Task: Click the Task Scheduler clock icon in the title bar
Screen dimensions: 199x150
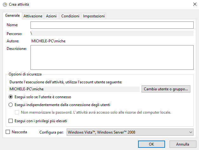Action: pyautogui.click(x=5, y=4)
